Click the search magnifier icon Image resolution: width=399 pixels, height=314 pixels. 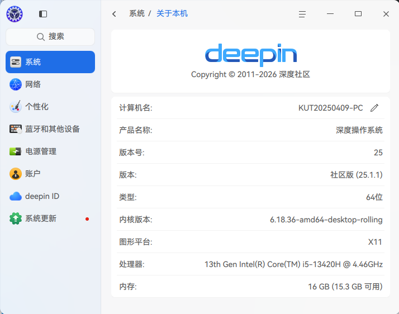pos(40,37)
